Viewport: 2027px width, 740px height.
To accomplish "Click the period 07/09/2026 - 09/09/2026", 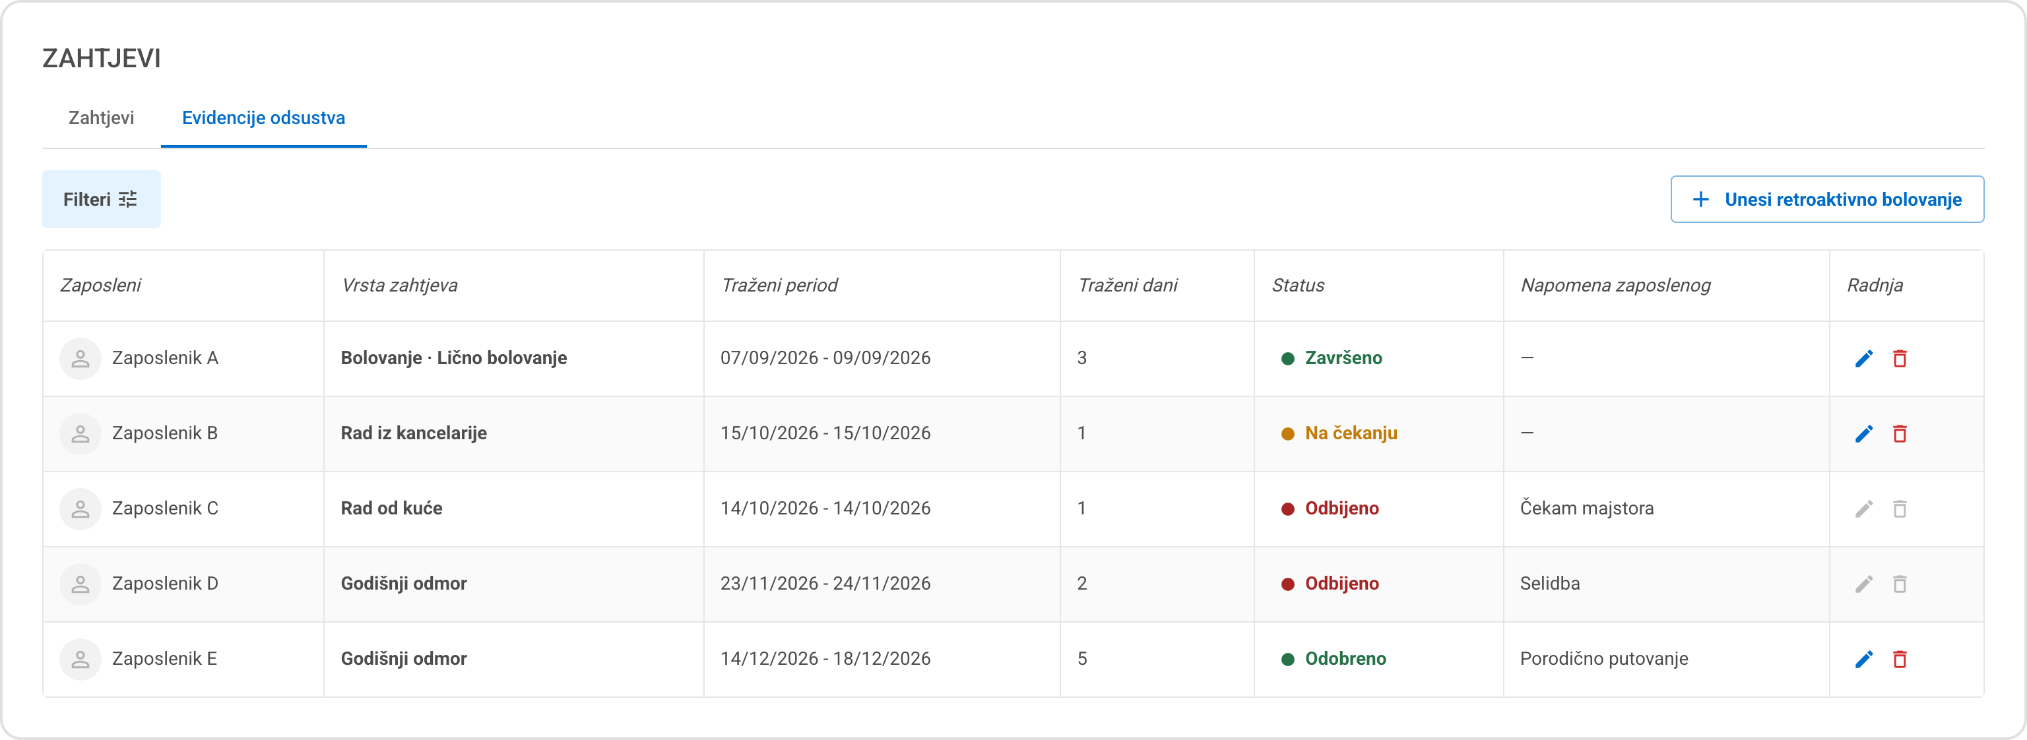I will pos(825,359).
